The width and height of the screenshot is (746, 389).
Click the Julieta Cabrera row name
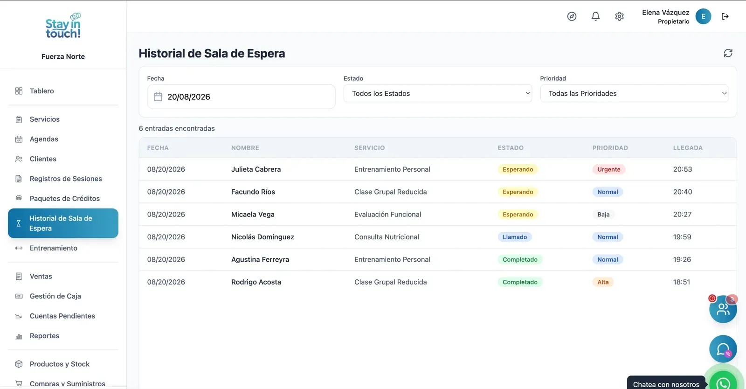coord(256,169)
